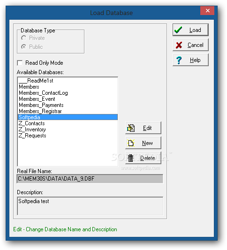Image resolution: width=227 pixels, height=250 pixels.
Task: Select the Public database type radio
Action: (x=24, y=47)
